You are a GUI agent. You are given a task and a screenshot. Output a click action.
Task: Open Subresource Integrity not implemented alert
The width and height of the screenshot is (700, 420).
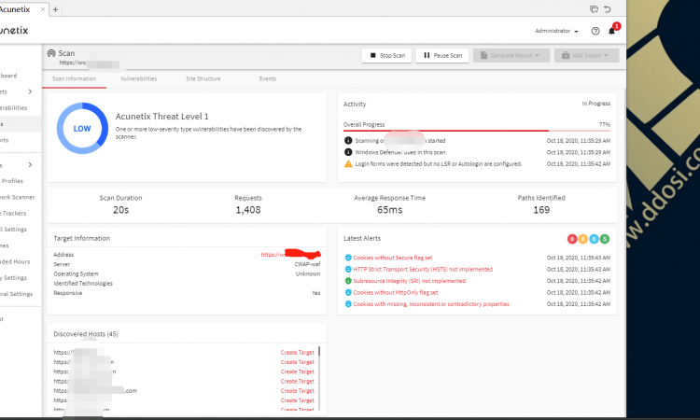[410, 281]
